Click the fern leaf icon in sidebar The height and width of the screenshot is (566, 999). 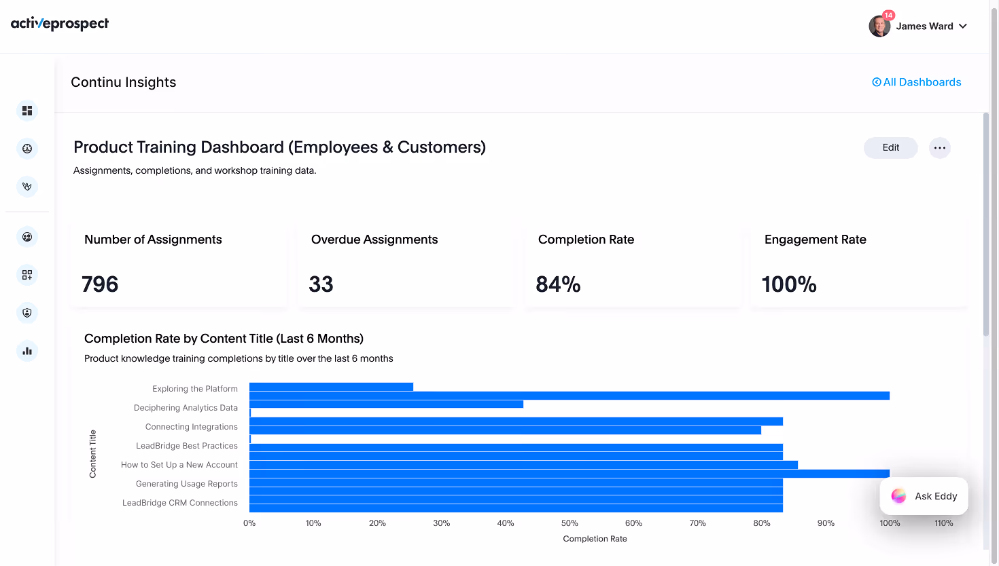[27, 186]
